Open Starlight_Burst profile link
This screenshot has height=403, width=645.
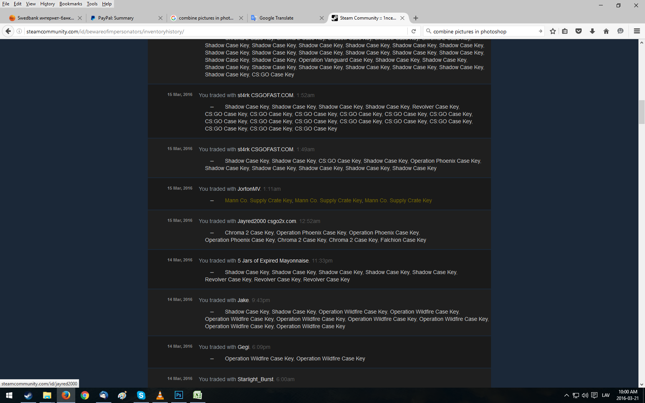(255, 379)
